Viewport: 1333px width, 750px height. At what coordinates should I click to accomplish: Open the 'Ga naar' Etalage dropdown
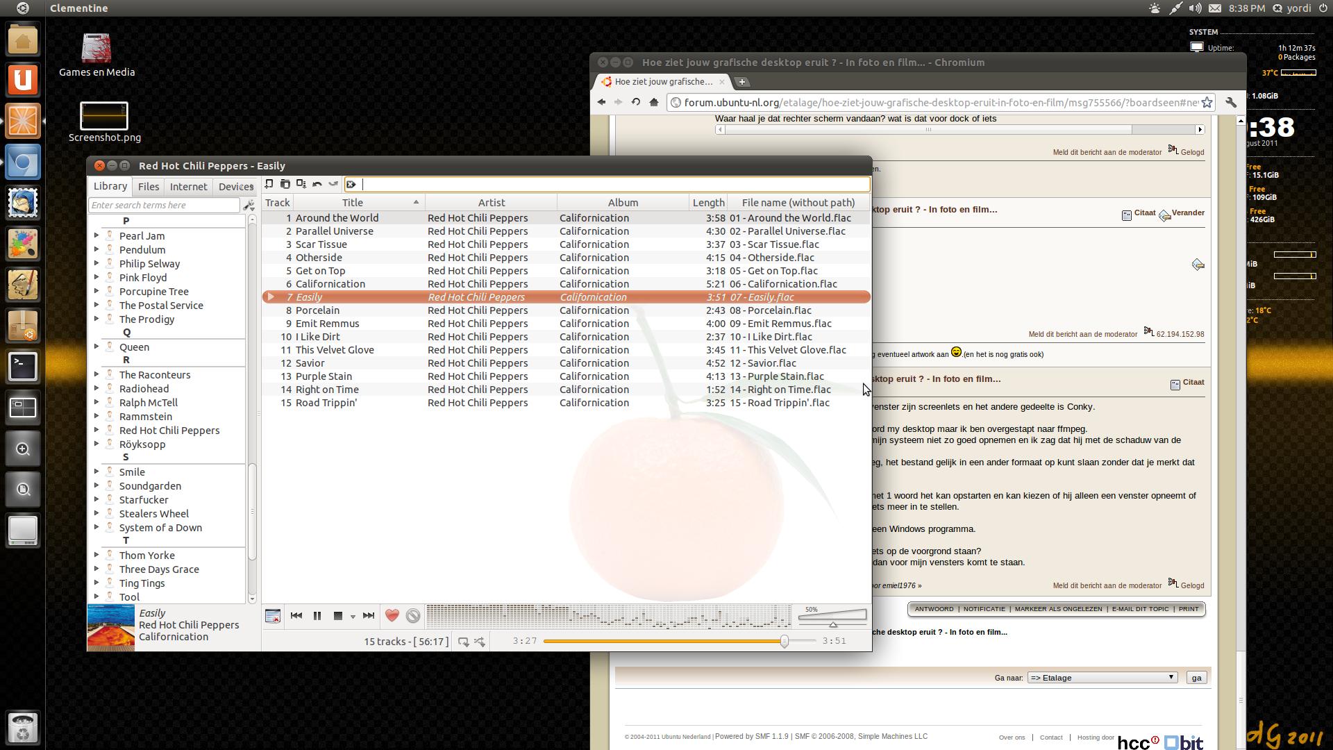(1102, 678)
